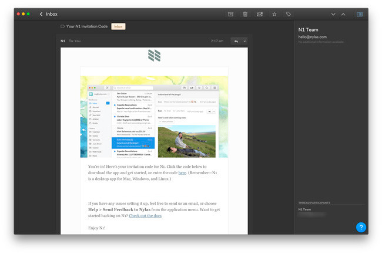Click the Nylas logo in email
Viewport: 382px width, 254px height.
point(154,55)
